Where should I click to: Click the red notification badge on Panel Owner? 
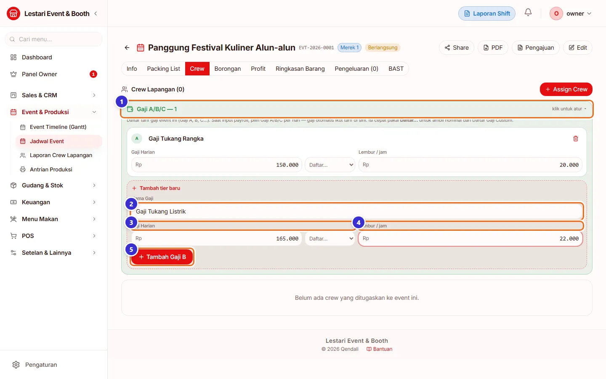(x=93, y=74)
